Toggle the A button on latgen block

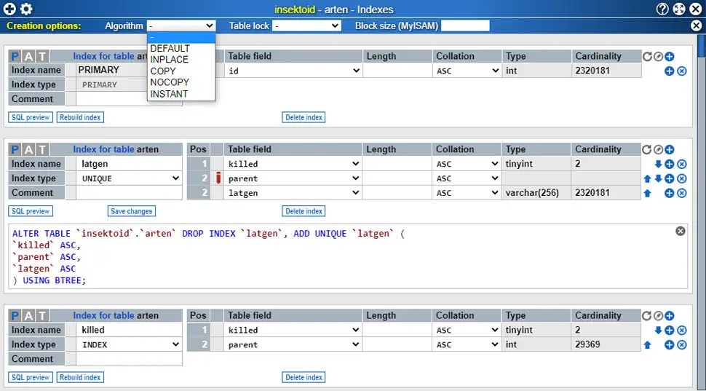pos(29,149)
